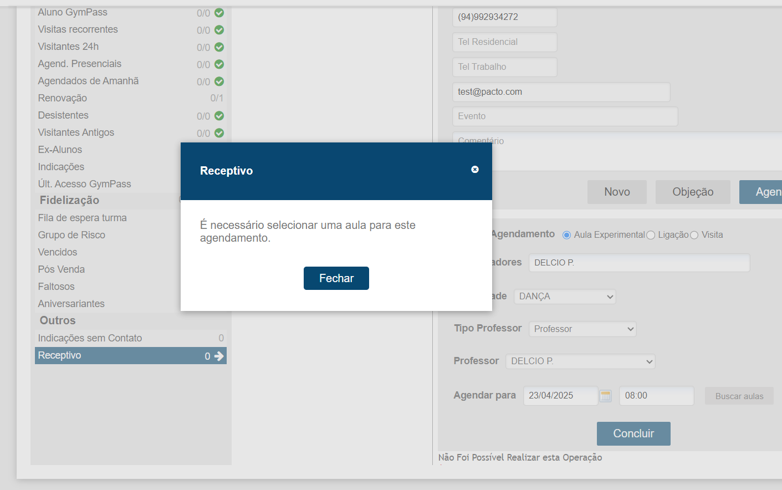The image size is (782, 490).
Task: Select the Ligação radio option
Action: pos(651,235)
